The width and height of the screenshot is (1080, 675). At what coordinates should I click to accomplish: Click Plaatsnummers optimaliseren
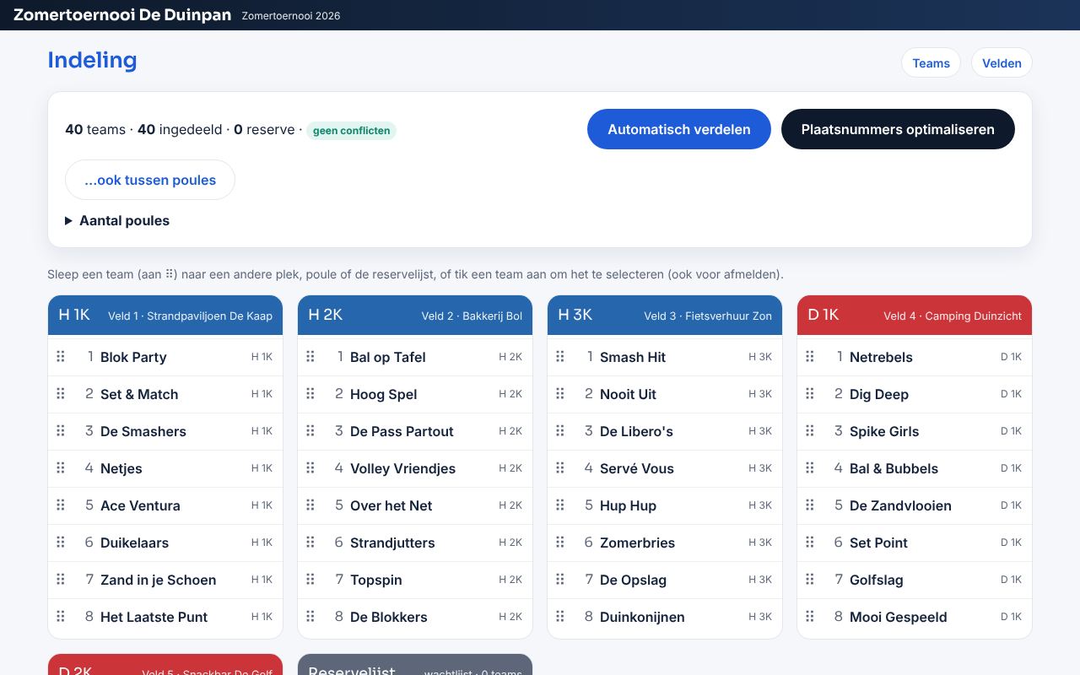(898, 129)
